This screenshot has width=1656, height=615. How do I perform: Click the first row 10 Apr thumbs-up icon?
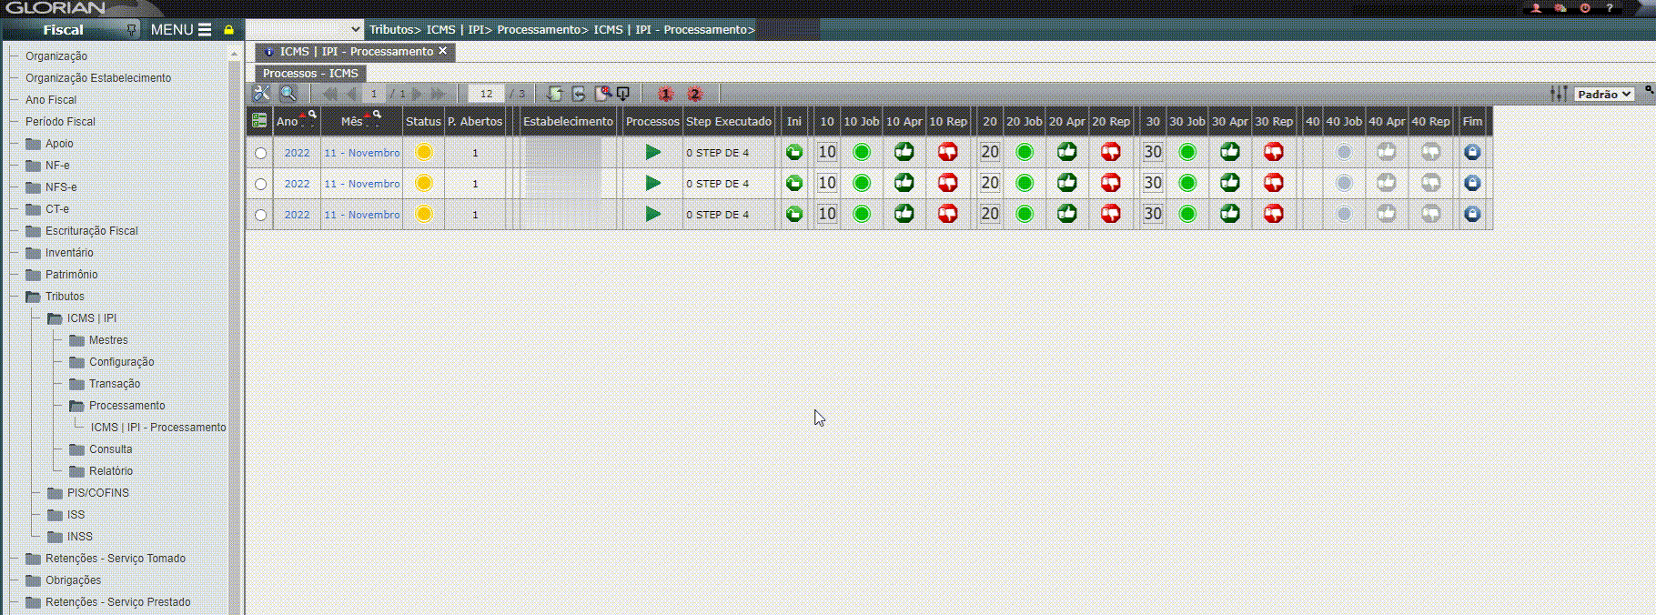coord(904,152)
